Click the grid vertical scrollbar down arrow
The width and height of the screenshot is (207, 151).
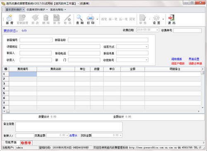click(x=202, y=108)
